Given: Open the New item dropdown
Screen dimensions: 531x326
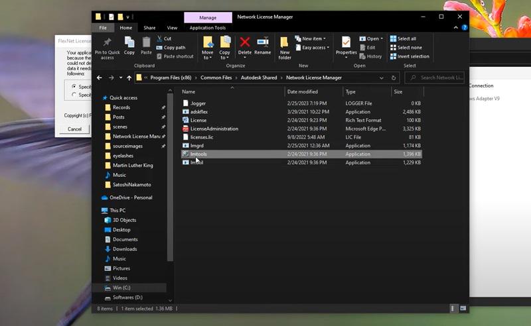Looking at the screenshot, I should pyautogui.click(x=310, y=38).
